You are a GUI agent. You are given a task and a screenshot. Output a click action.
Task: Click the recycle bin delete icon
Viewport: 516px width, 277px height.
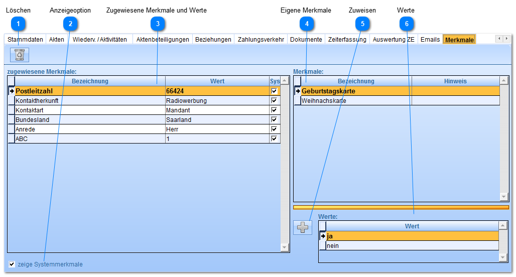[20, 55]
